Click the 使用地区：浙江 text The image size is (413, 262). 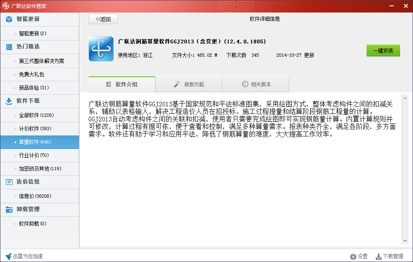[x=135, y=55]
